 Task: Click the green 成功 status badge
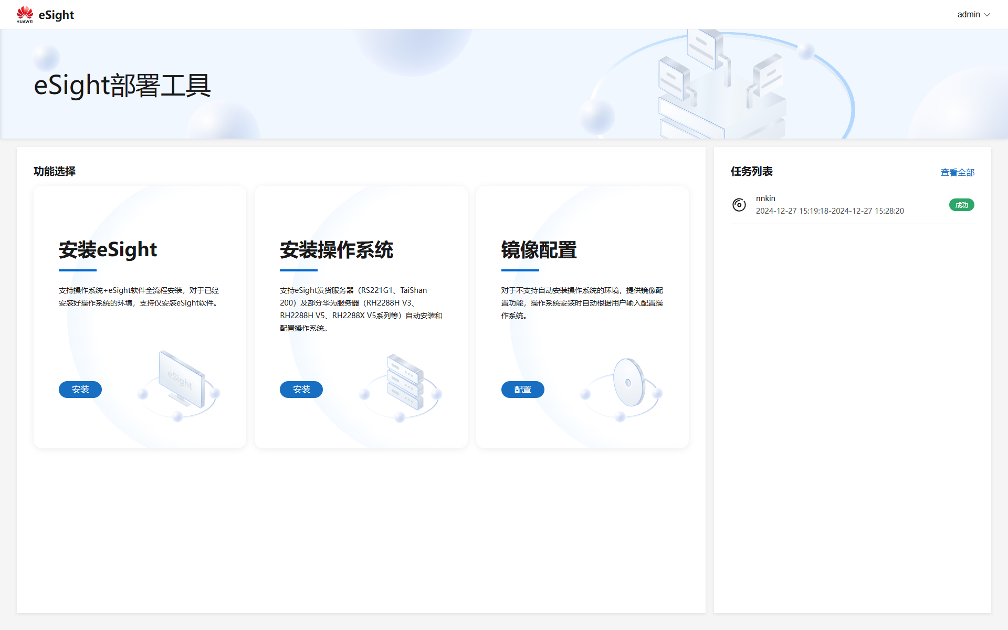tap(961, 205)
